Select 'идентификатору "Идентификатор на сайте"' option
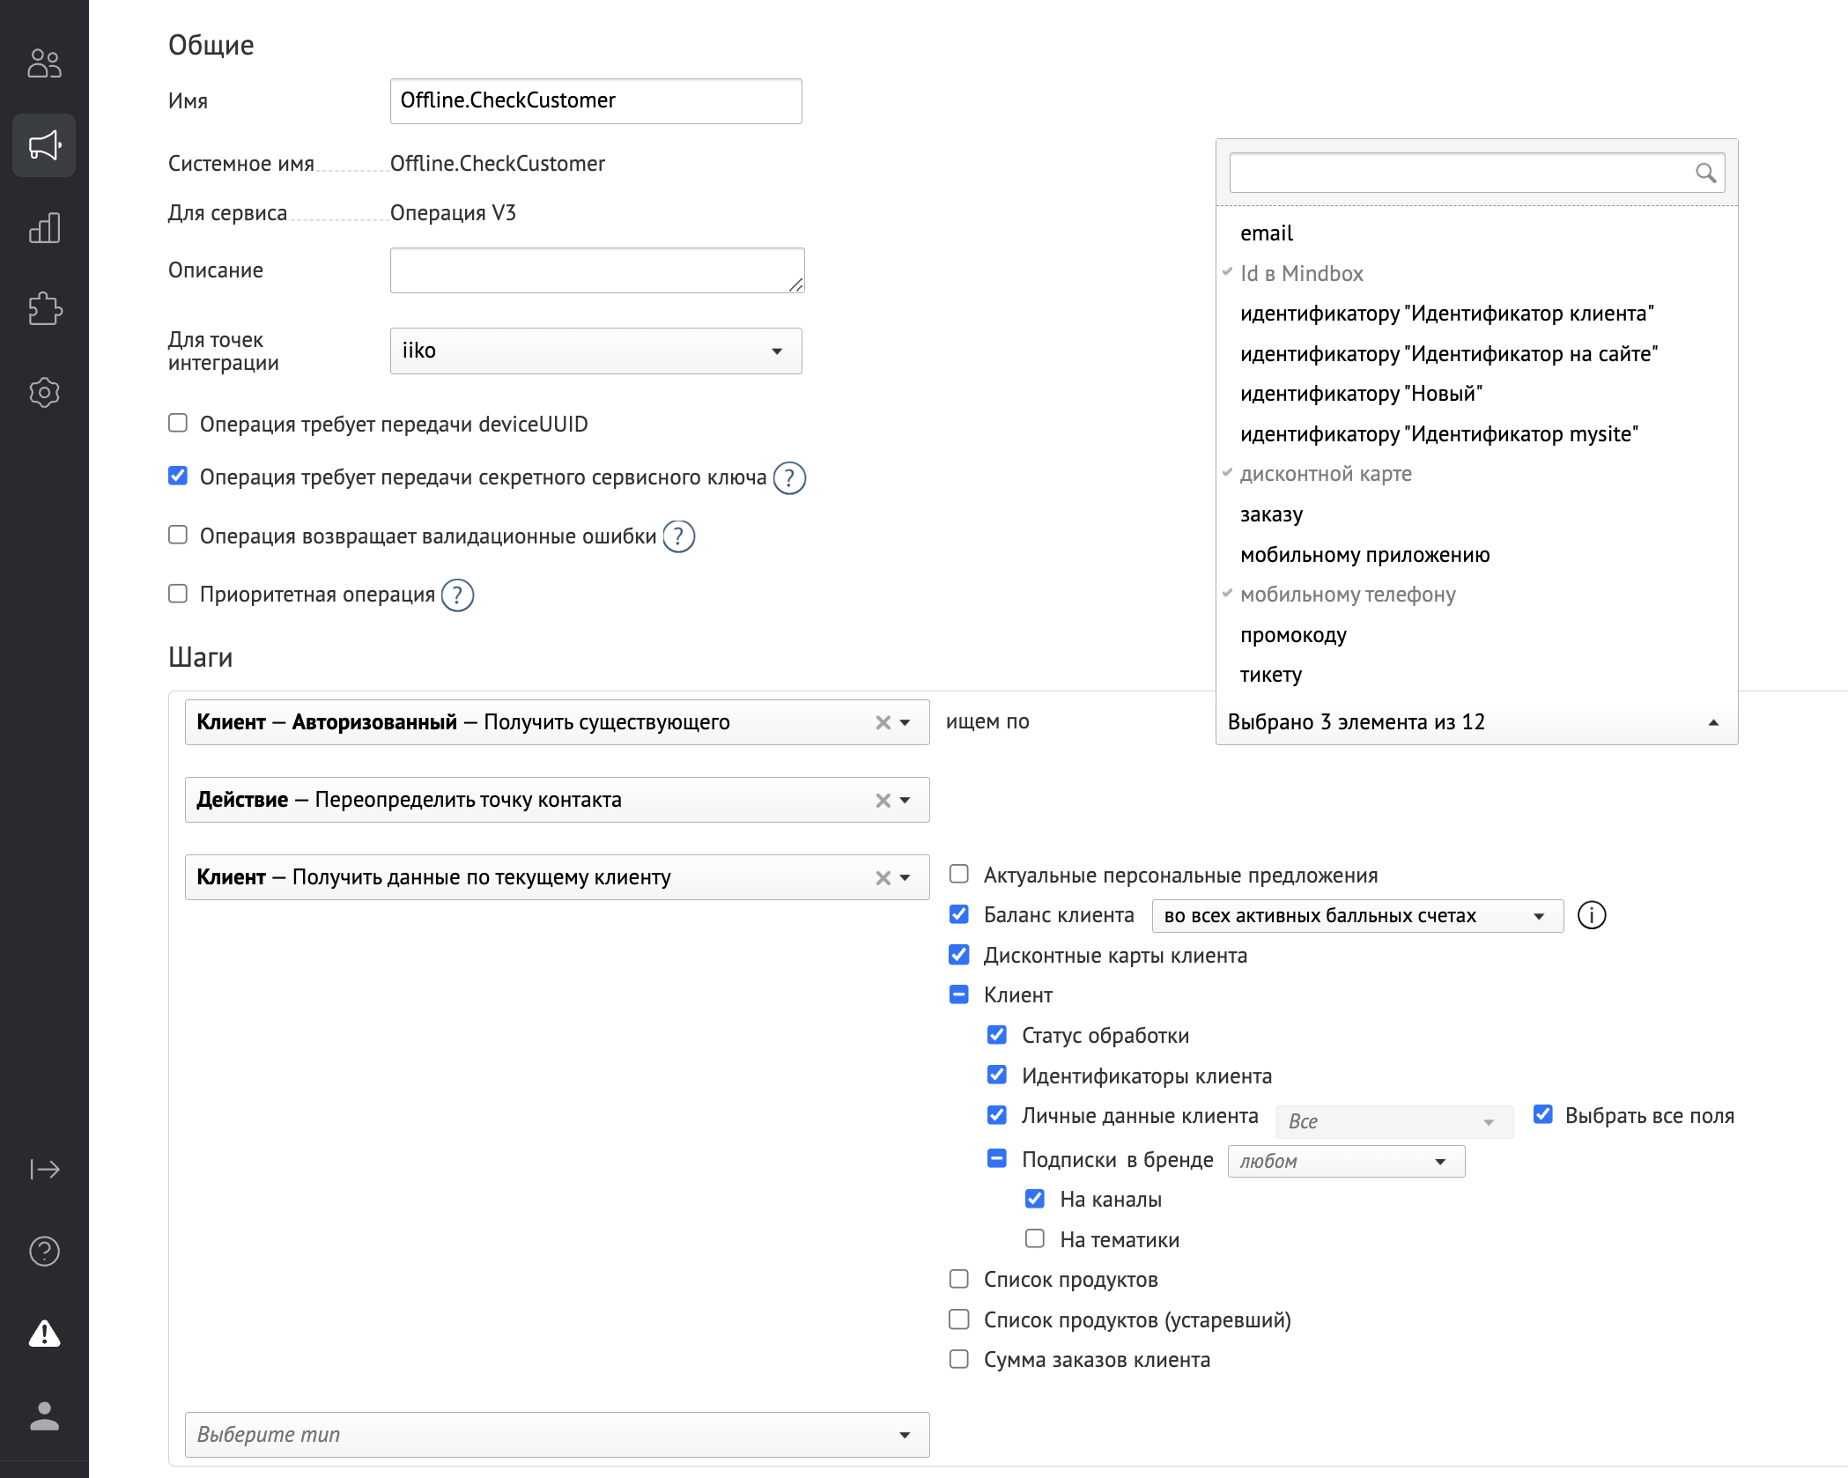This screenshot has height=1478, width=1848. point(1476,354)
